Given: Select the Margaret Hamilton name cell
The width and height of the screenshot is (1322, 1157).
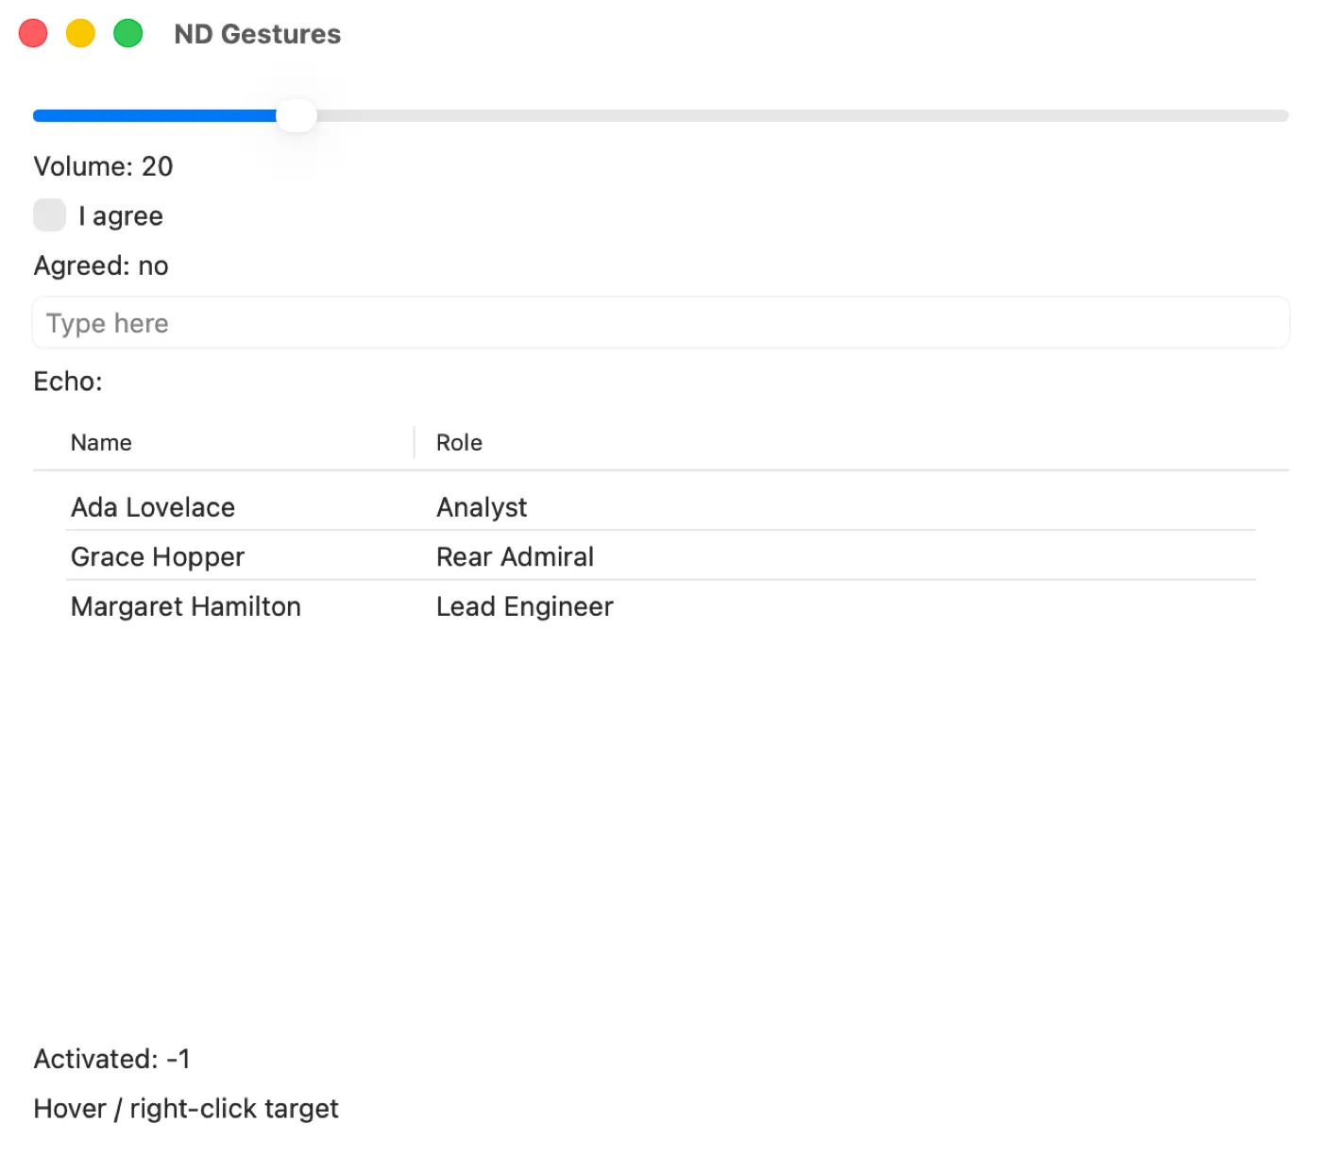Looking at the screenshot, I should [186, 606].
